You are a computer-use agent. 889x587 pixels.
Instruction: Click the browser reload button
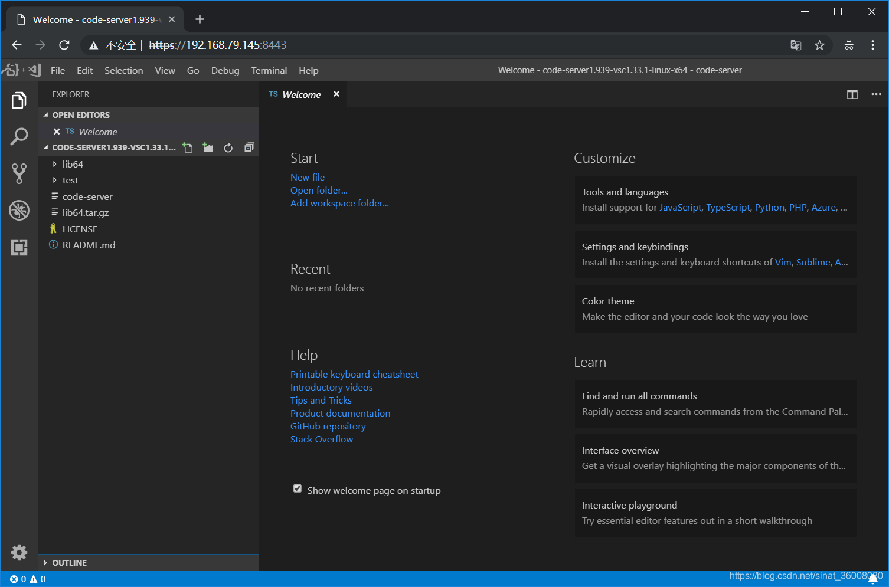[x=64, y=45]
